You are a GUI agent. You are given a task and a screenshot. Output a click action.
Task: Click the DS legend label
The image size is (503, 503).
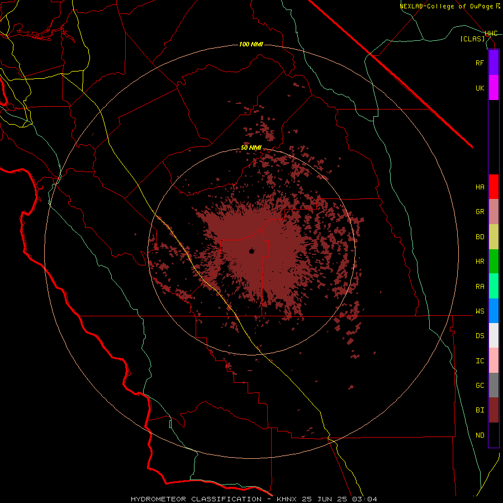pyautogui.click(x=480, y=336)
